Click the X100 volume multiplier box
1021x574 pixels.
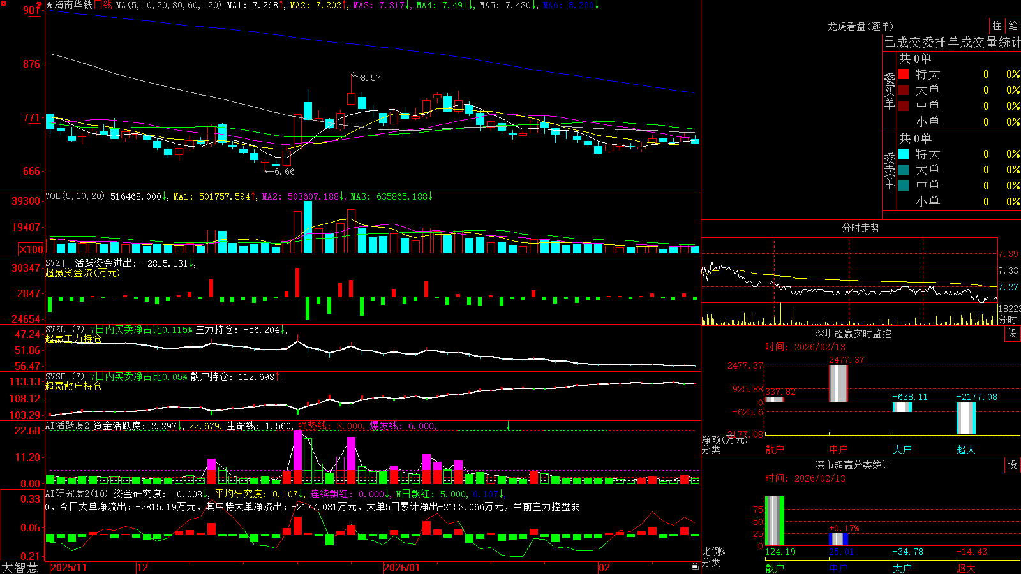pos(31,249)
